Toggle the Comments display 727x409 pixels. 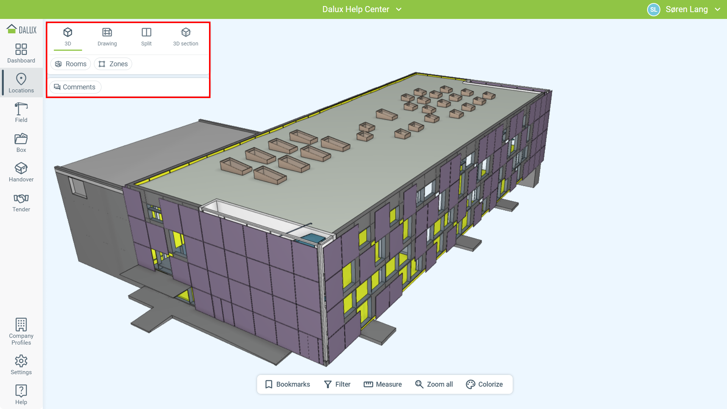click(75, 87)
